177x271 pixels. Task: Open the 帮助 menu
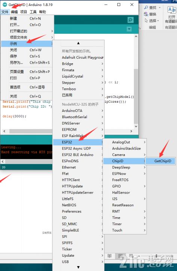(x=42, y=12)
